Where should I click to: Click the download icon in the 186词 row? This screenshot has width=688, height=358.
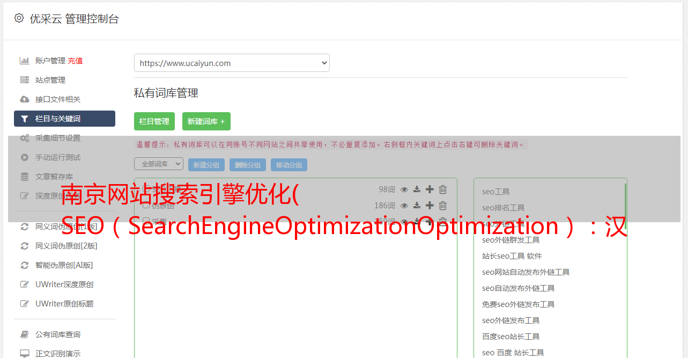click(417, 206)
